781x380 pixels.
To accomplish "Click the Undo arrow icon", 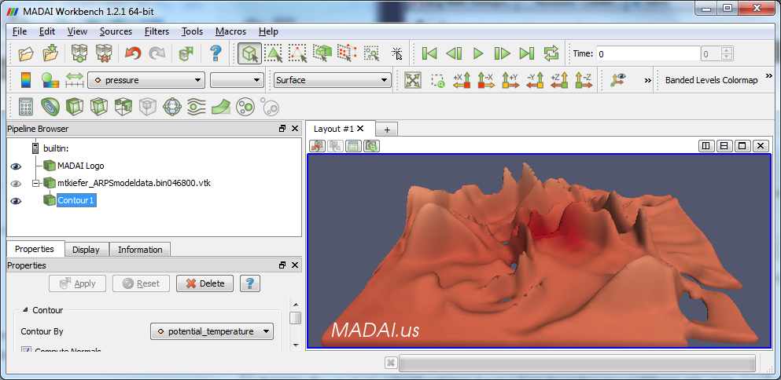I will coord(133,53).
